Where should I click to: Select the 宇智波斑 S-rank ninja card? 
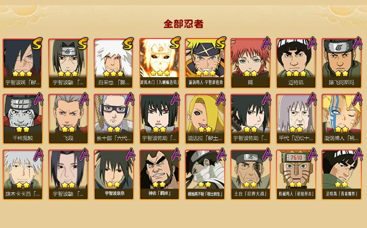tap(23, 63)
